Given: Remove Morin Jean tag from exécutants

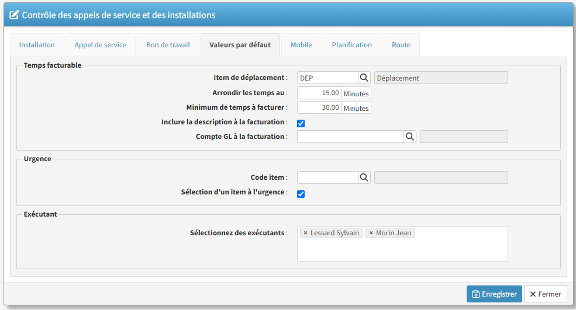Looking at the screenshot, I should 371,233.
